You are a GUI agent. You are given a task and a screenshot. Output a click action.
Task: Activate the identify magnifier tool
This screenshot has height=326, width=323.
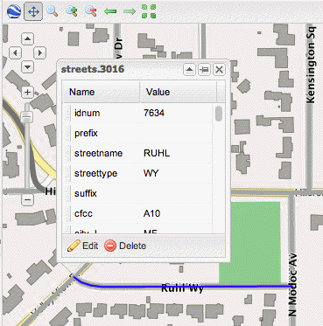pyautogui.click(x=53, y=11)
